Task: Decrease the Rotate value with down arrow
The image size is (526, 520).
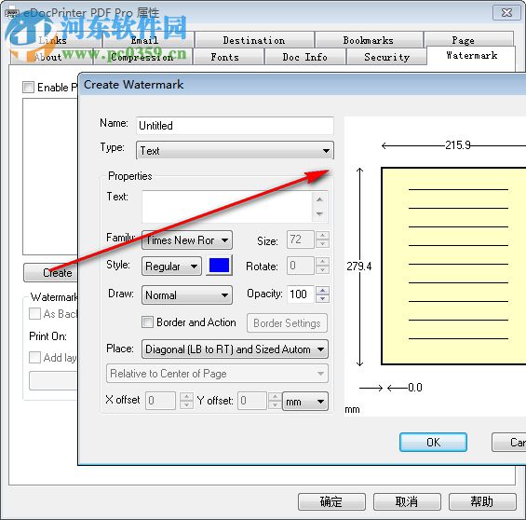Action: pyautogui.click(x=322, y=270)
